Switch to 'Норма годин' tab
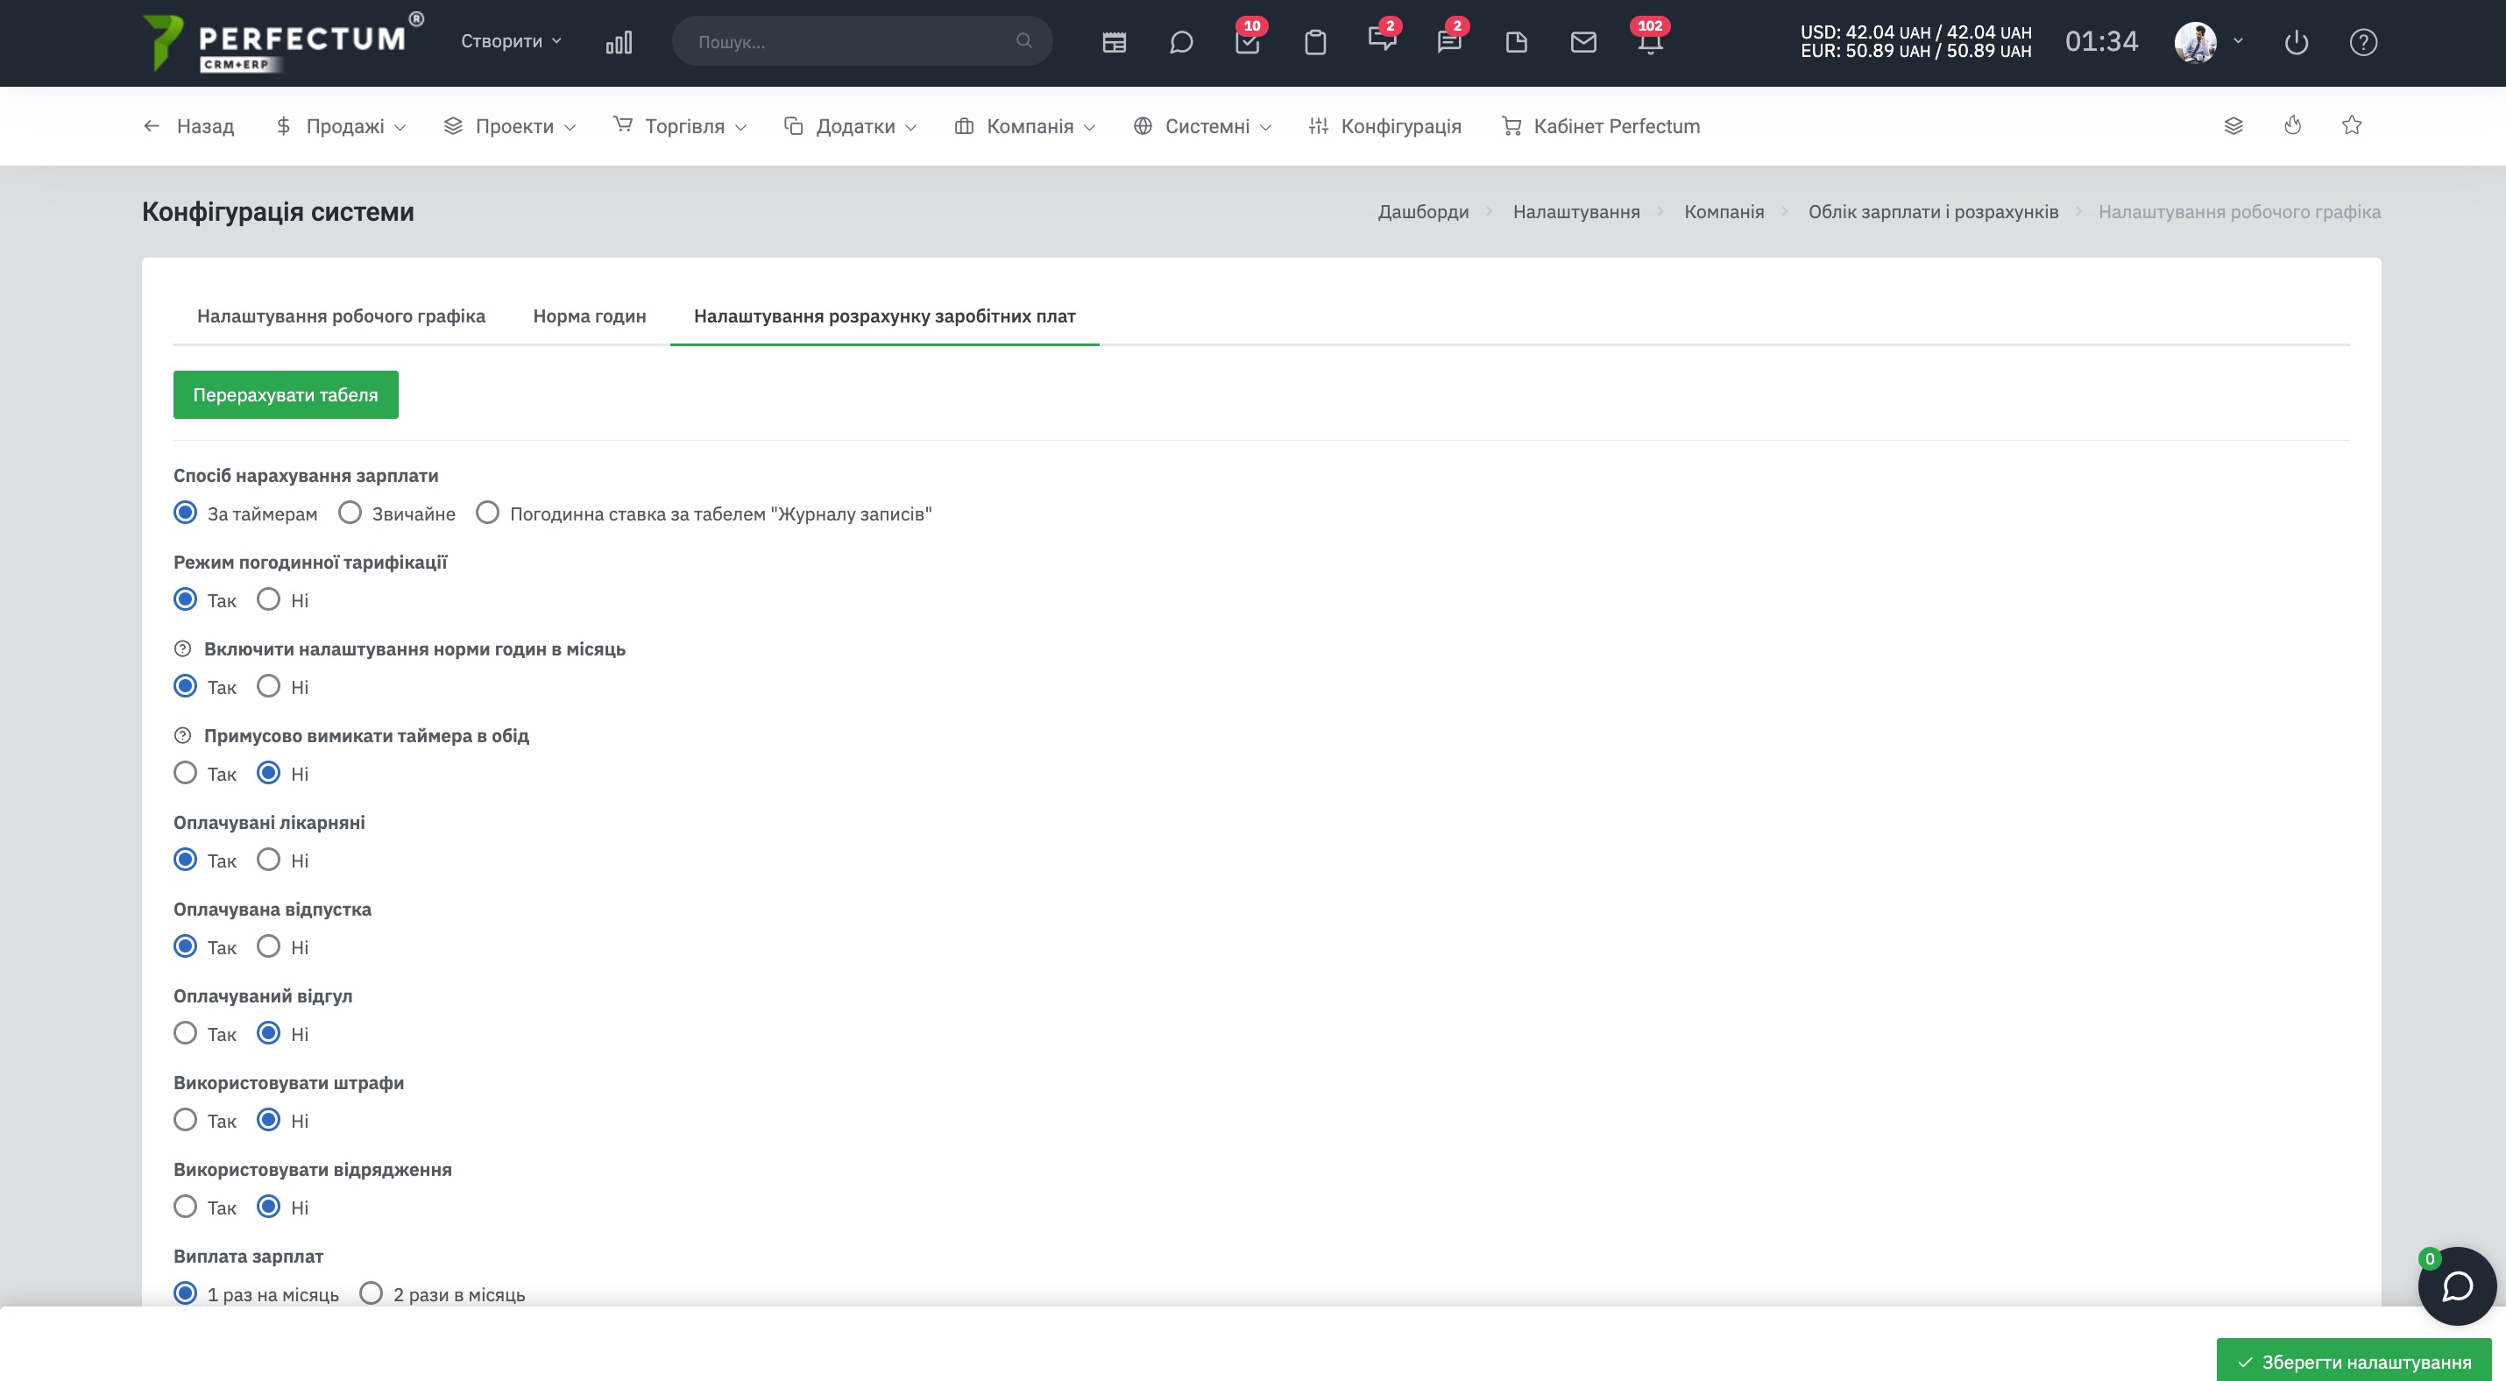The width and height of the screenshot is (2506, 1381). pos(590,316)
